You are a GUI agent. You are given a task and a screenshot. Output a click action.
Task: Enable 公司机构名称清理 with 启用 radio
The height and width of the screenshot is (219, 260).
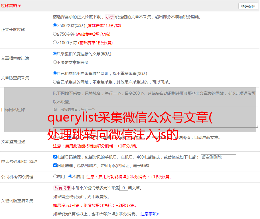click(55, 177)
